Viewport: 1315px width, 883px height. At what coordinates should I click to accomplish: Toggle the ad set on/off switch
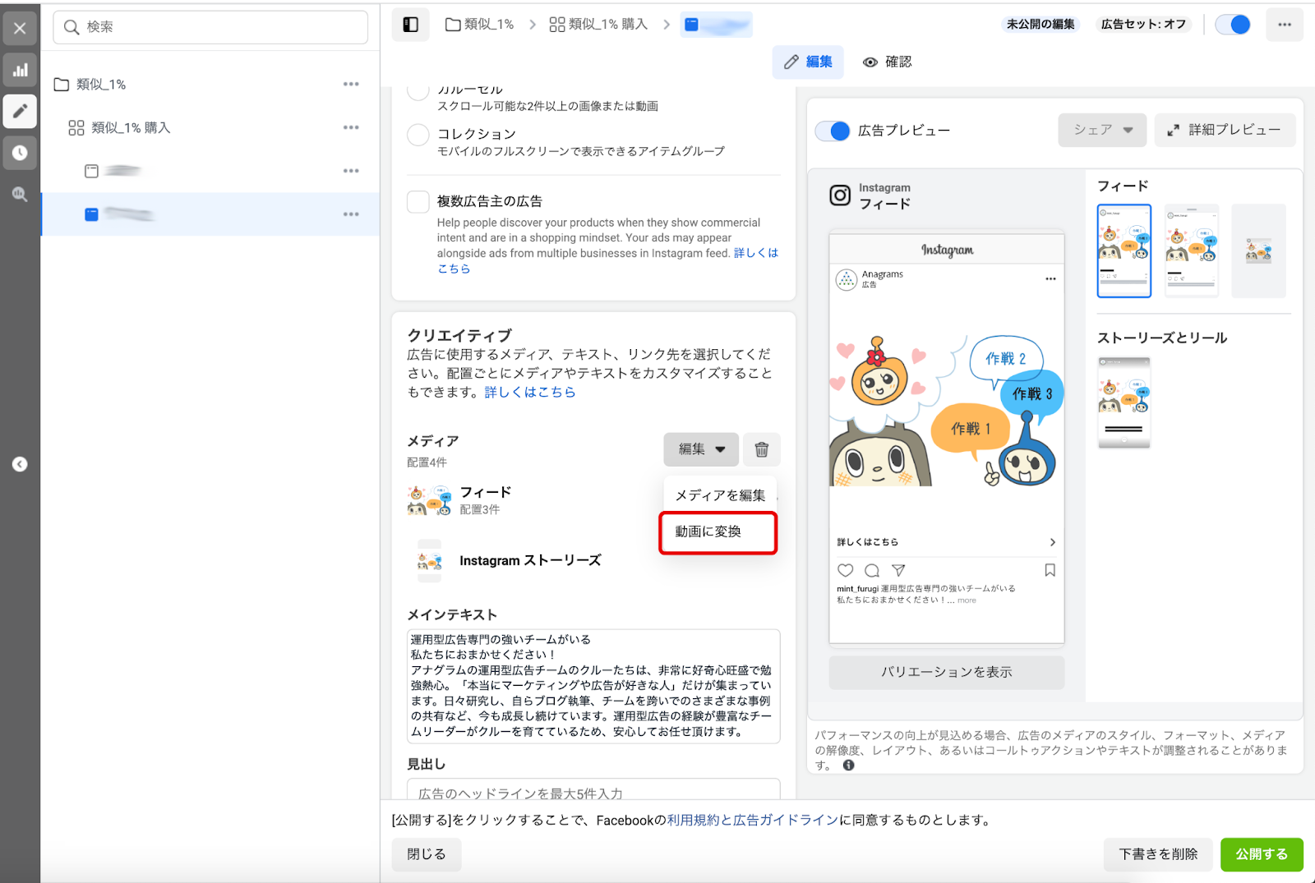pos(1233,25)
